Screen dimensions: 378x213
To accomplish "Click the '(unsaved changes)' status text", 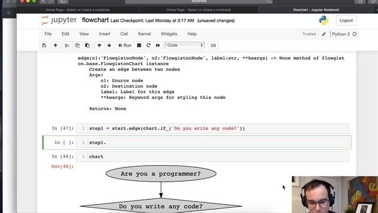I will [216, 21].
